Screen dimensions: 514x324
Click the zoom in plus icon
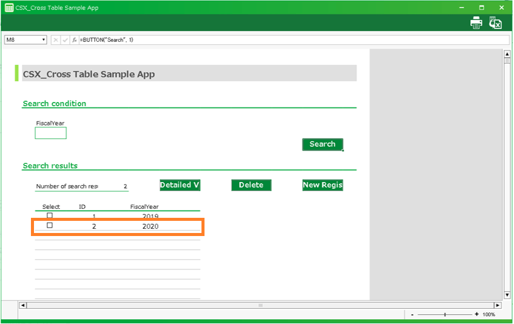476,314
